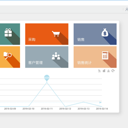Open the 采购 purchasing tile
128x128 pixels.
click(47, 34)
